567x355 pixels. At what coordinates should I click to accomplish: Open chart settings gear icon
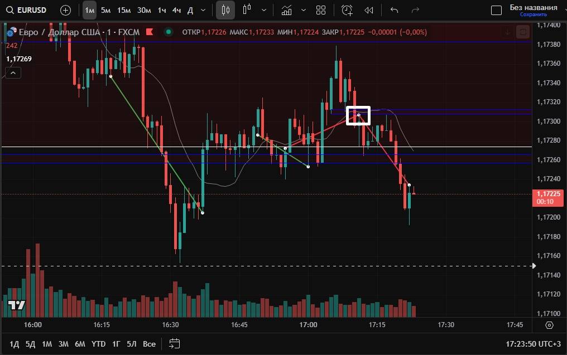[549, 325]
